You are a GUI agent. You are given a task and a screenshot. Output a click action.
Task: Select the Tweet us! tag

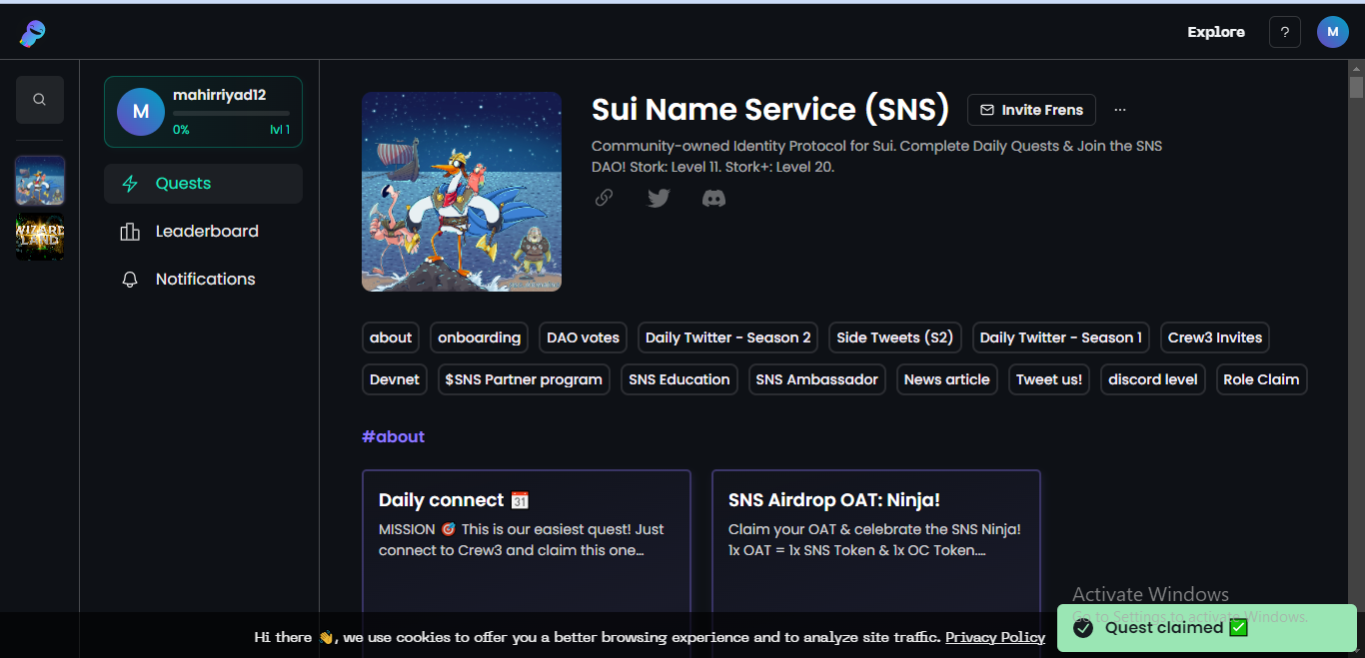pos(1049,379)
